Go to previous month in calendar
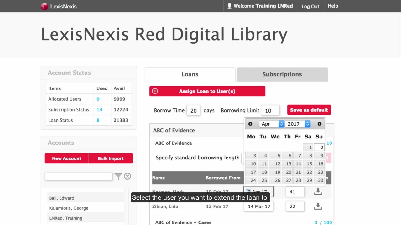401x225 pixels. click(250, 124)
